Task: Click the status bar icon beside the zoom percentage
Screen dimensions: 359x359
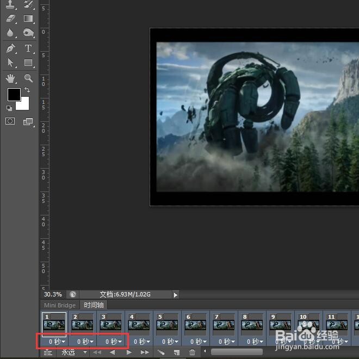Action: [73, 294]
